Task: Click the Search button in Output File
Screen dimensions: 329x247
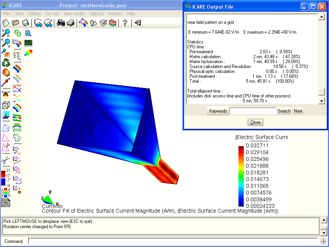Action: click(x=284, y=111)
